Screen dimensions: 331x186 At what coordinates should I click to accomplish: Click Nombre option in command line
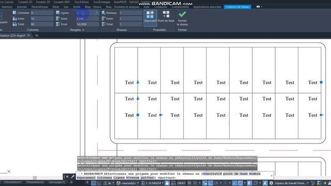coord(254,174)
